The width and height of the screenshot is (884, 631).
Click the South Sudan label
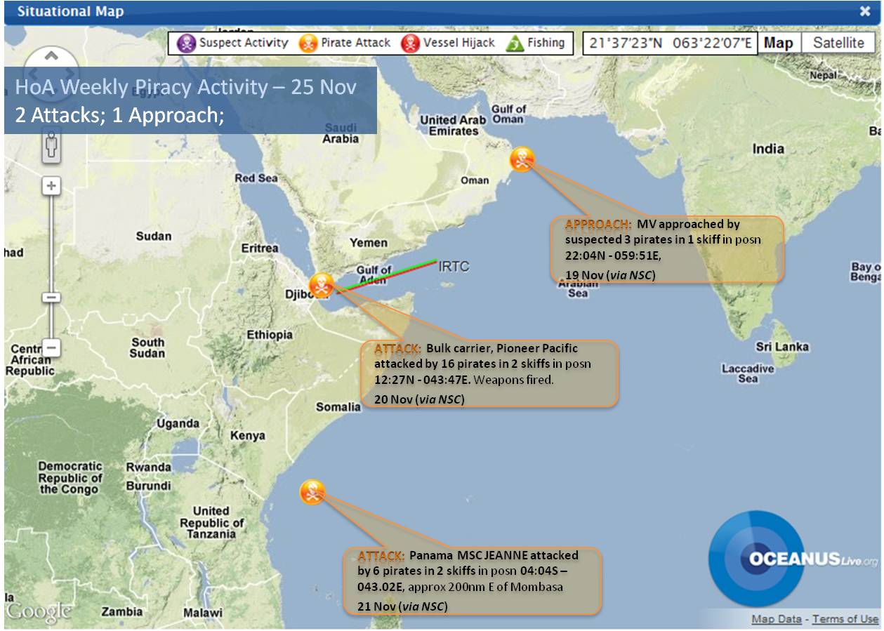click(x=148, y=348)
